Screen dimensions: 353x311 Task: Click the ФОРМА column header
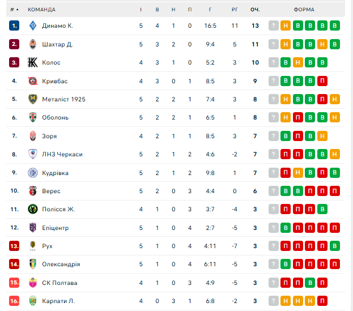tap(304, 10)
